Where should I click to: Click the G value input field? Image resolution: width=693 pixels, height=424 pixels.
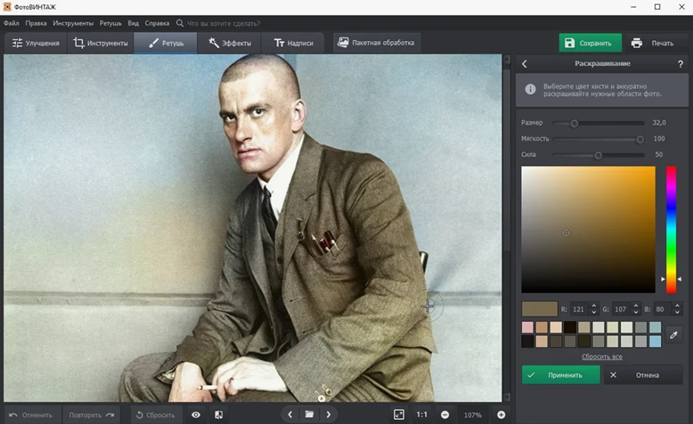coord(622,309)
